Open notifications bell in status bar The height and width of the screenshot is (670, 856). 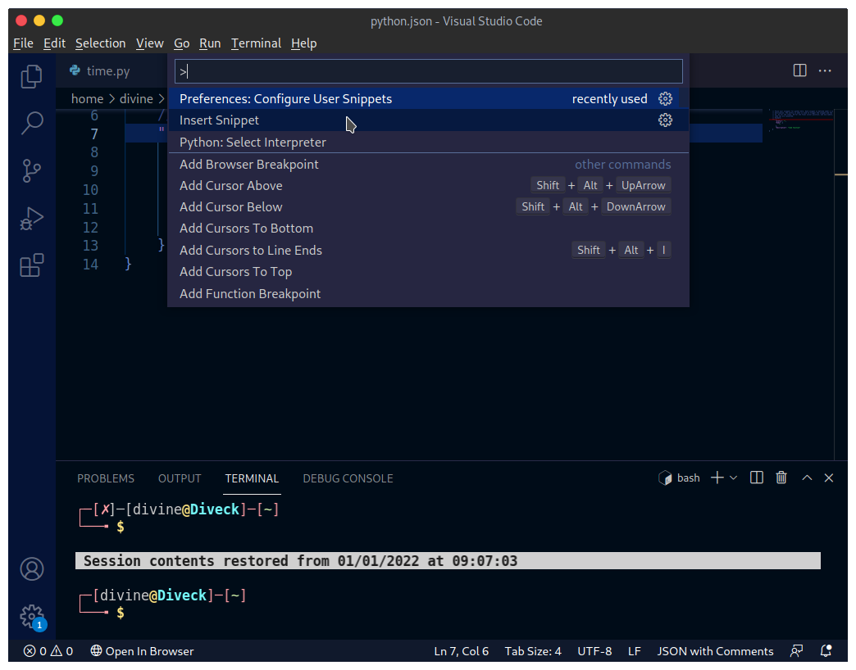pyautogui.click(x=826, y=651)
